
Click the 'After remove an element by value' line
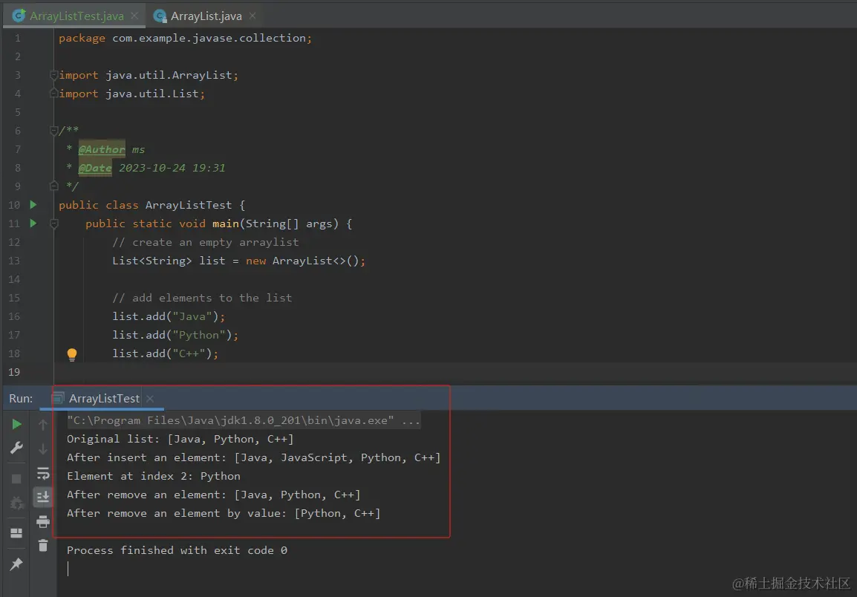pos(224,513)
